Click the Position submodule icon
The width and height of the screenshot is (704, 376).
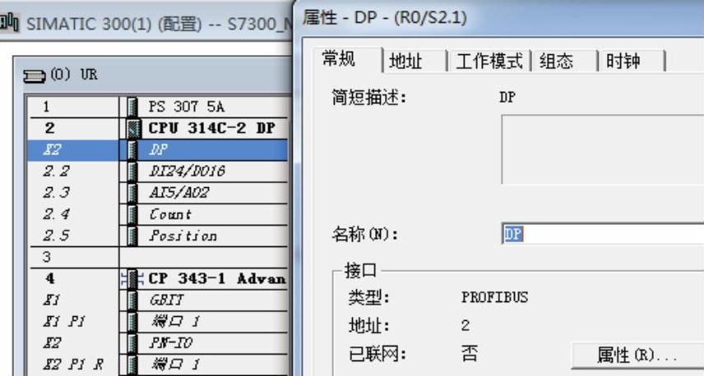[x=132, y=236]
